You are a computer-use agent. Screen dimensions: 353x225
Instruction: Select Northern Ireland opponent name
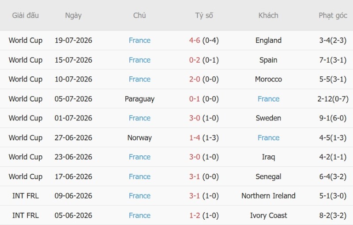pos(268,196)
